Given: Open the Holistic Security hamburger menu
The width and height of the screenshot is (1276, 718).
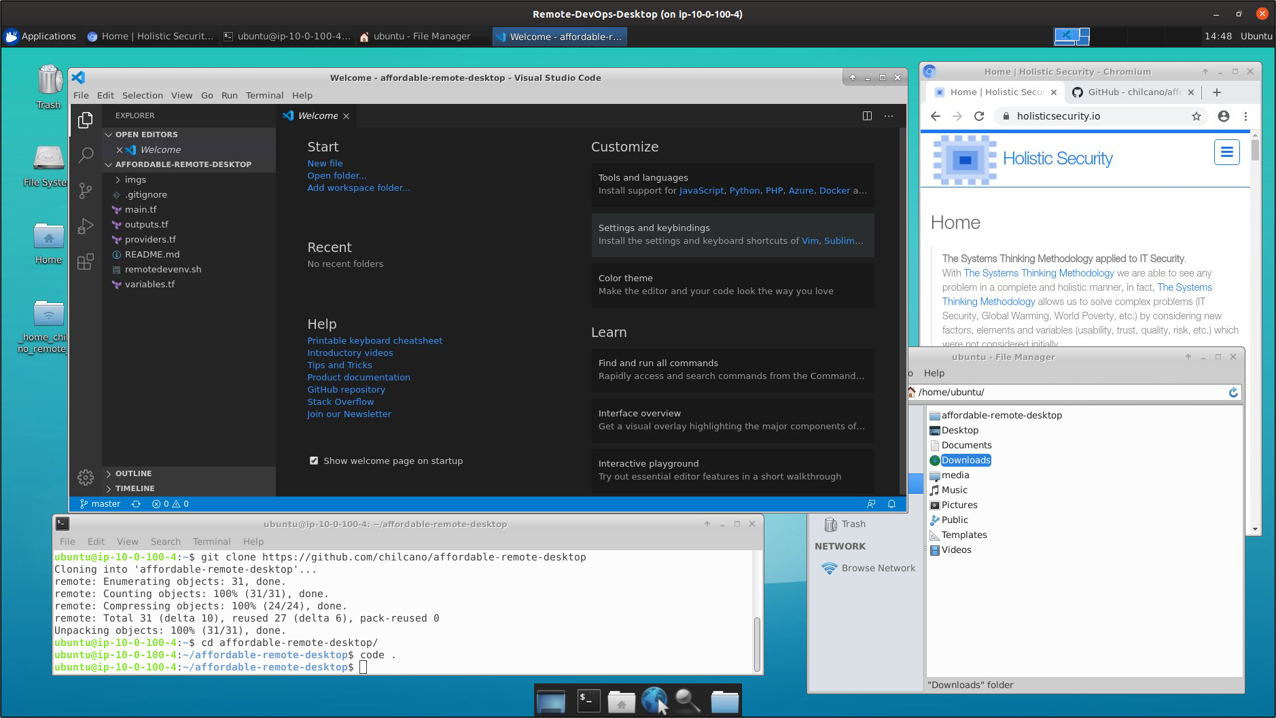Looking at the screenshot, I should [1226, 152].
